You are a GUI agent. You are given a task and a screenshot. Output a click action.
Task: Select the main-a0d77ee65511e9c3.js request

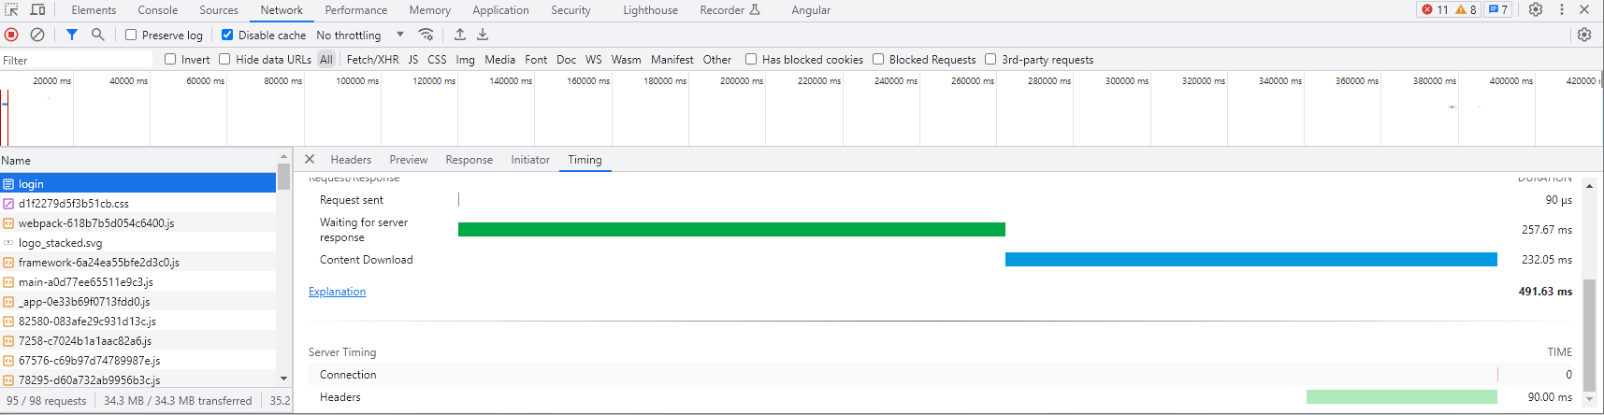tap(138, 282)
